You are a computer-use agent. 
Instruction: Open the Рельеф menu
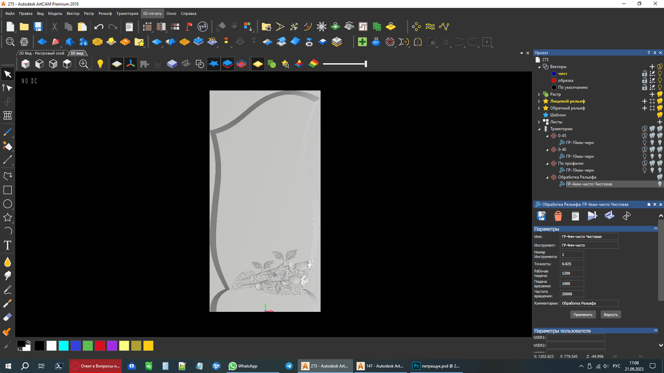pos(105,13)
